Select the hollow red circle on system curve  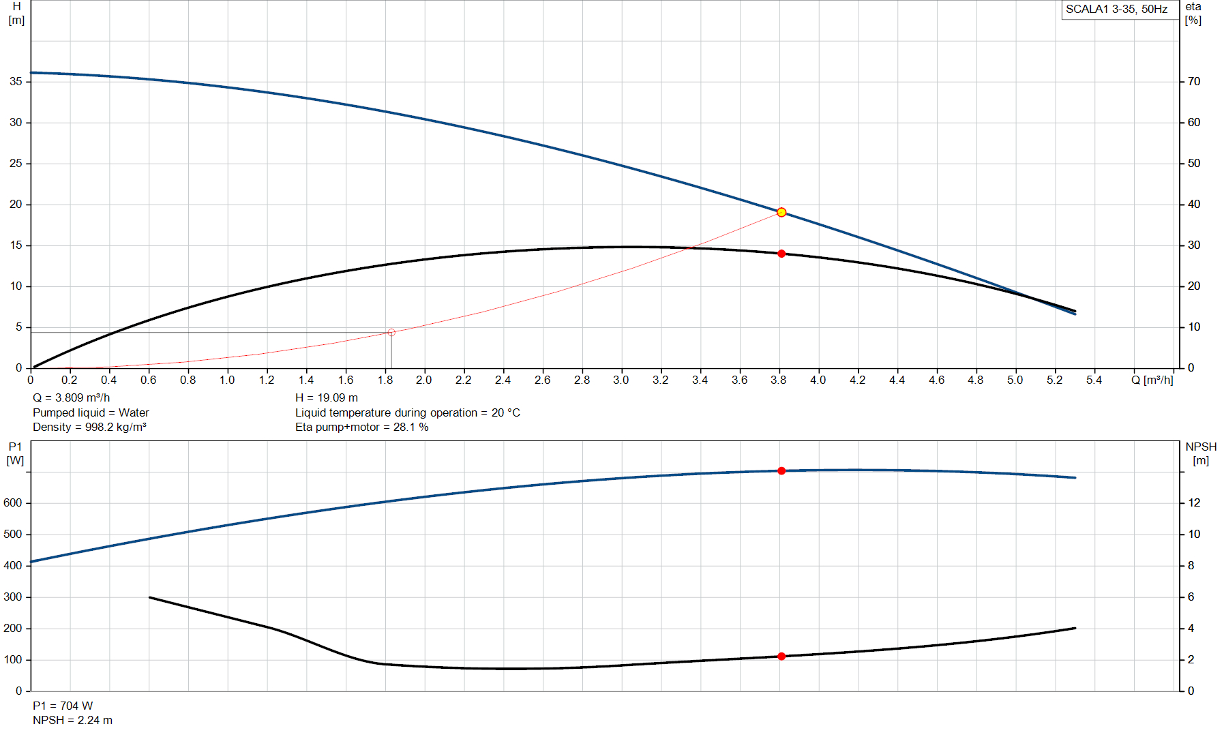(x=391, y=333)
